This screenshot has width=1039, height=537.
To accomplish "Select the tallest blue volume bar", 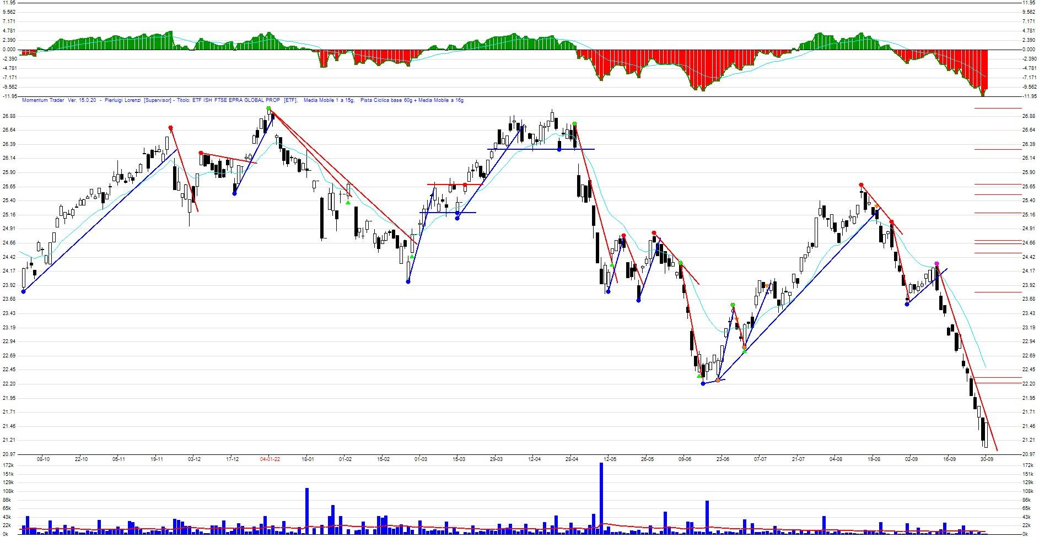I will (x=601, y=498).
